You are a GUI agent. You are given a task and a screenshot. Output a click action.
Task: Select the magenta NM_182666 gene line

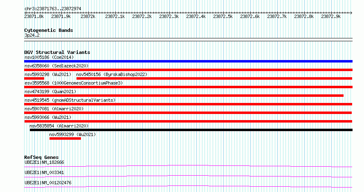188,166
